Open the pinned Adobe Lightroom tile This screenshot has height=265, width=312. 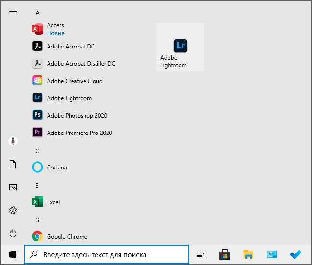tap(180, 47)
